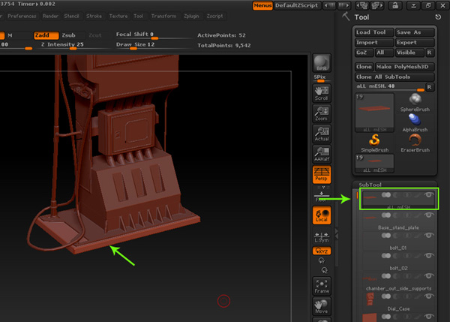Click the BPR render button
The image size is (450, 322).
322,63
